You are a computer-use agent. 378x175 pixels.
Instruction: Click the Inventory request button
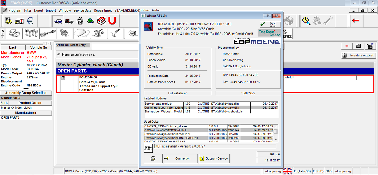tap(359, 55)
